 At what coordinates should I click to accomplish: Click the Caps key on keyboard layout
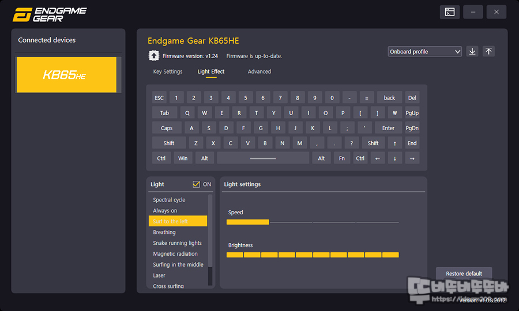(167, 128)
